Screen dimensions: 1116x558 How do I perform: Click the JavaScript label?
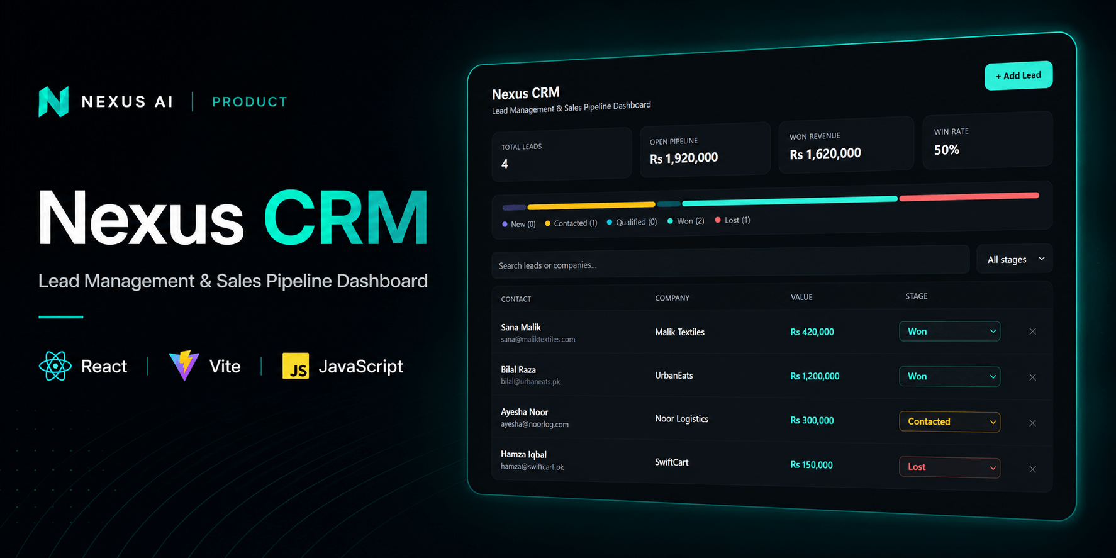360,366
